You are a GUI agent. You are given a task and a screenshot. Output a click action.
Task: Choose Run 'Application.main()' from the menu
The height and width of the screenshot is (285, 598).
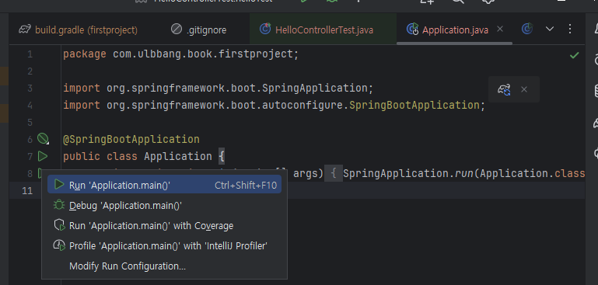(164, 185)
